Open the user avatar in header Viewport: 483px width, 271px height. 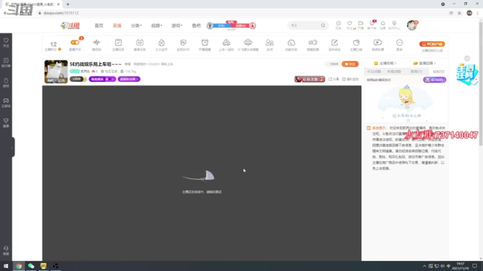pyautogui.click(x=412, y=25)
